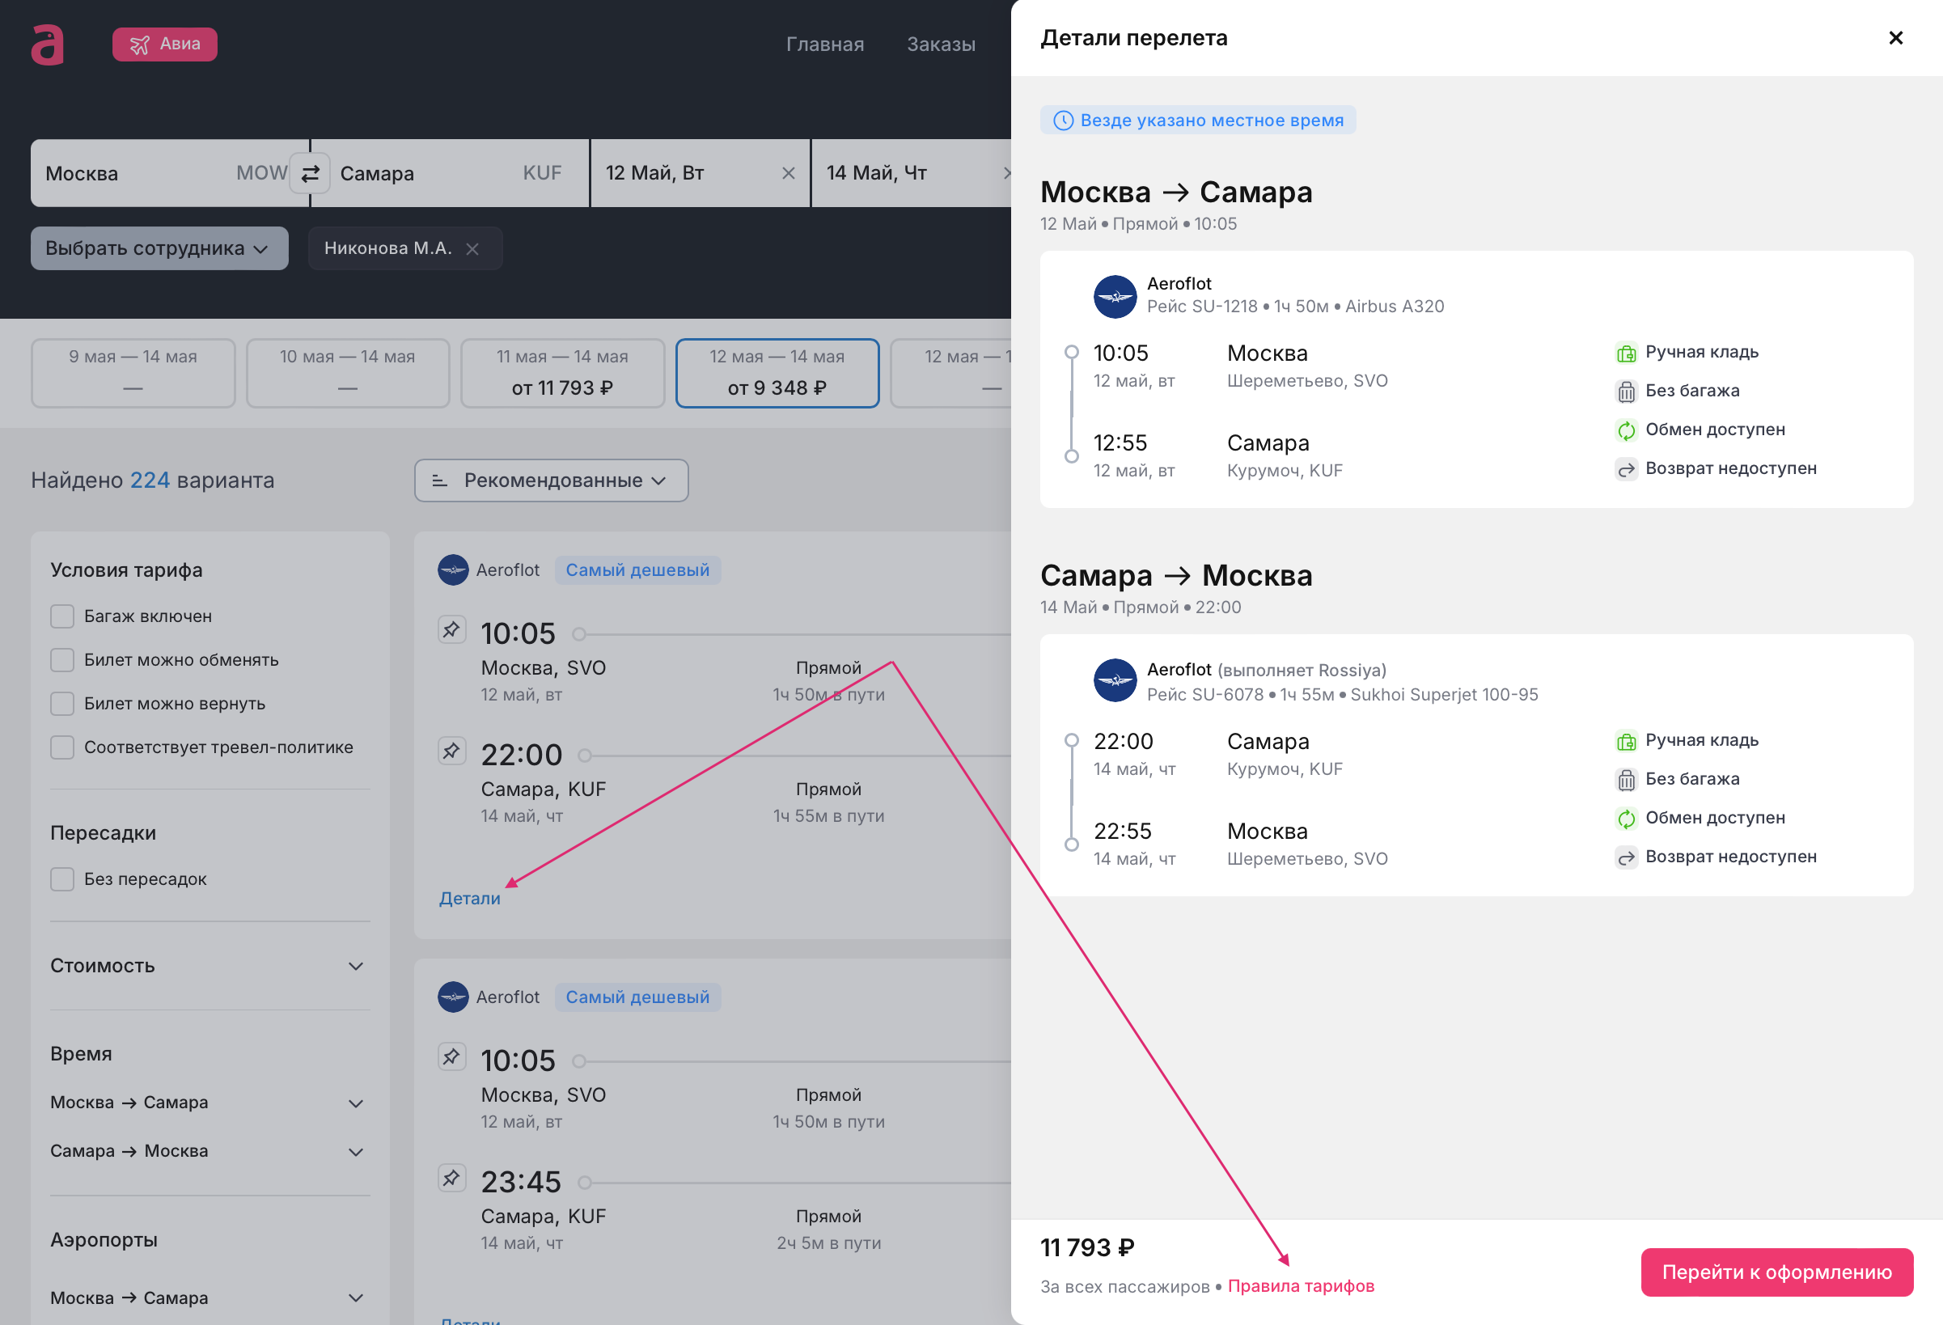
Task: Toggle the Без пересадок checkbox
Action: pyautogui.click(x=63, y=879)
